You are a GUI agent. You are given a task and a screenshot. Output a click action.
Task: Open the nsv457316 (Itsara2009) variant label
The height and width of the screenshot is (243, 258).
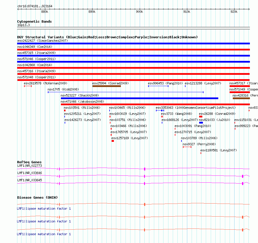tap(37, 71)
